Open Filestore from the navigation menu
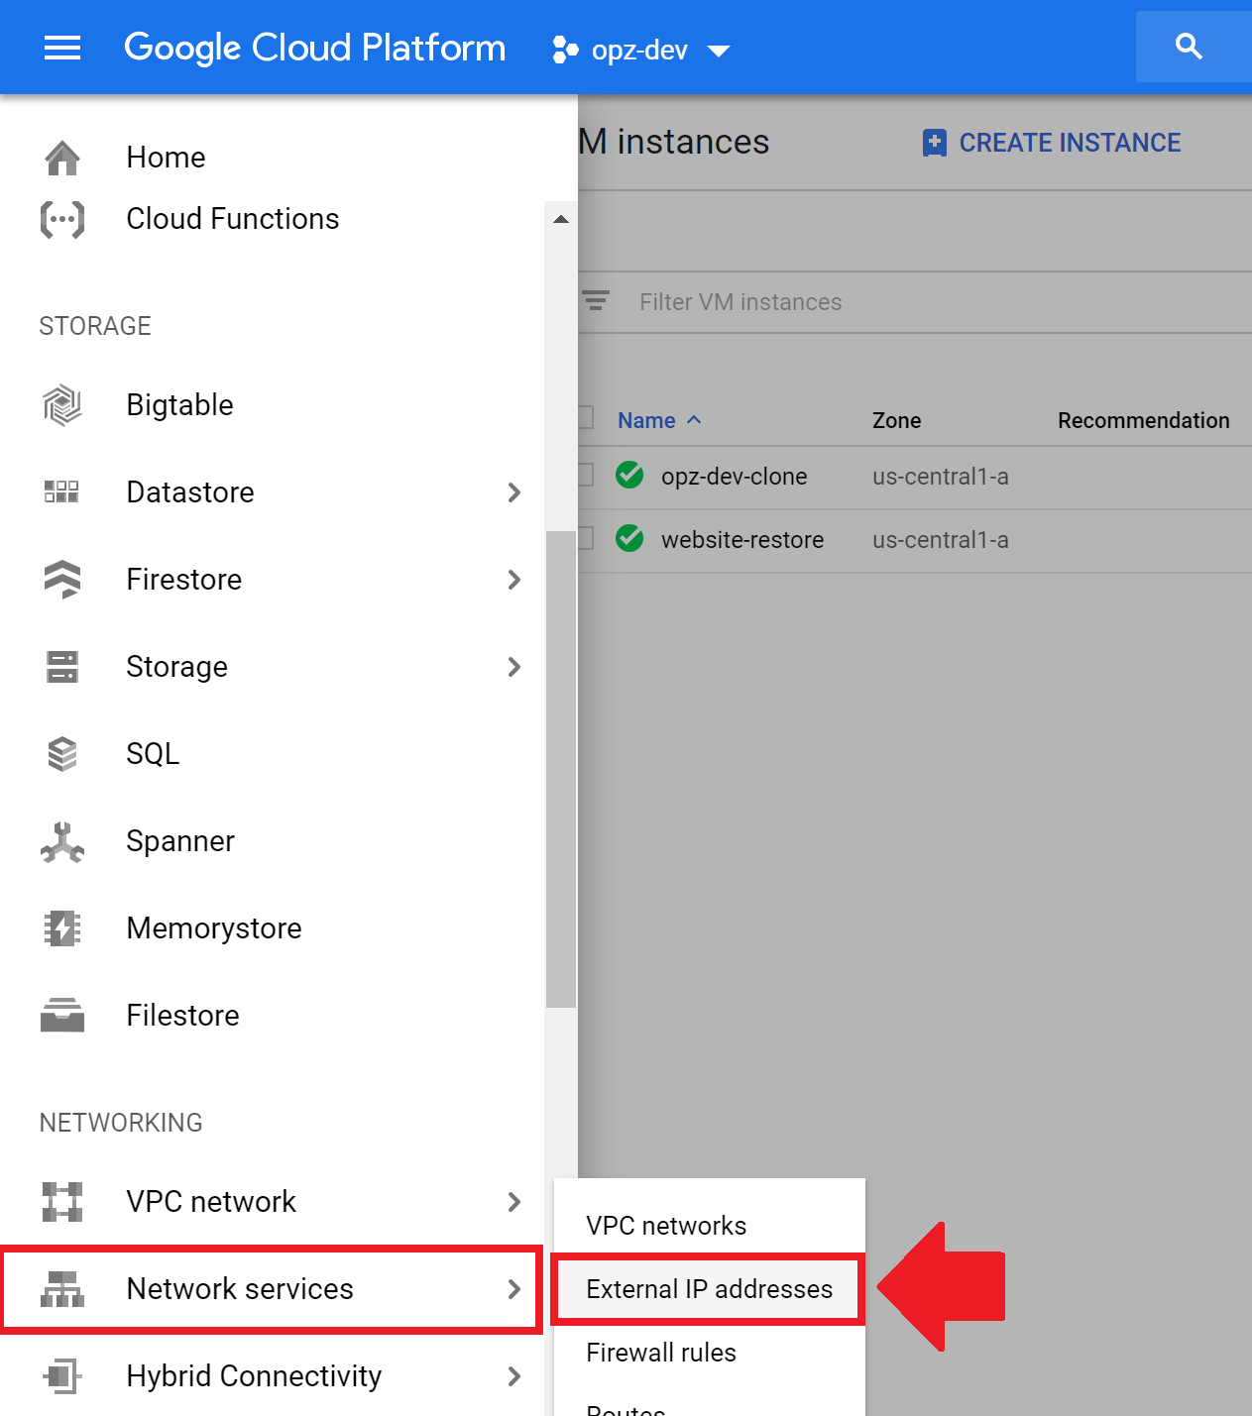Screen dimensions: 1252x1416 pyautogui.click(x=183, y=1016)
